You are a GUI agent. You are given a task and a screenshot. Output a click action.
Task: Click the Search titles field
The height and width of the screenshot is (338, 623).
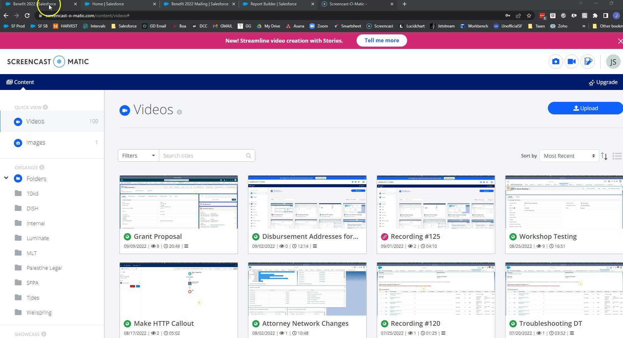point(202,156)
